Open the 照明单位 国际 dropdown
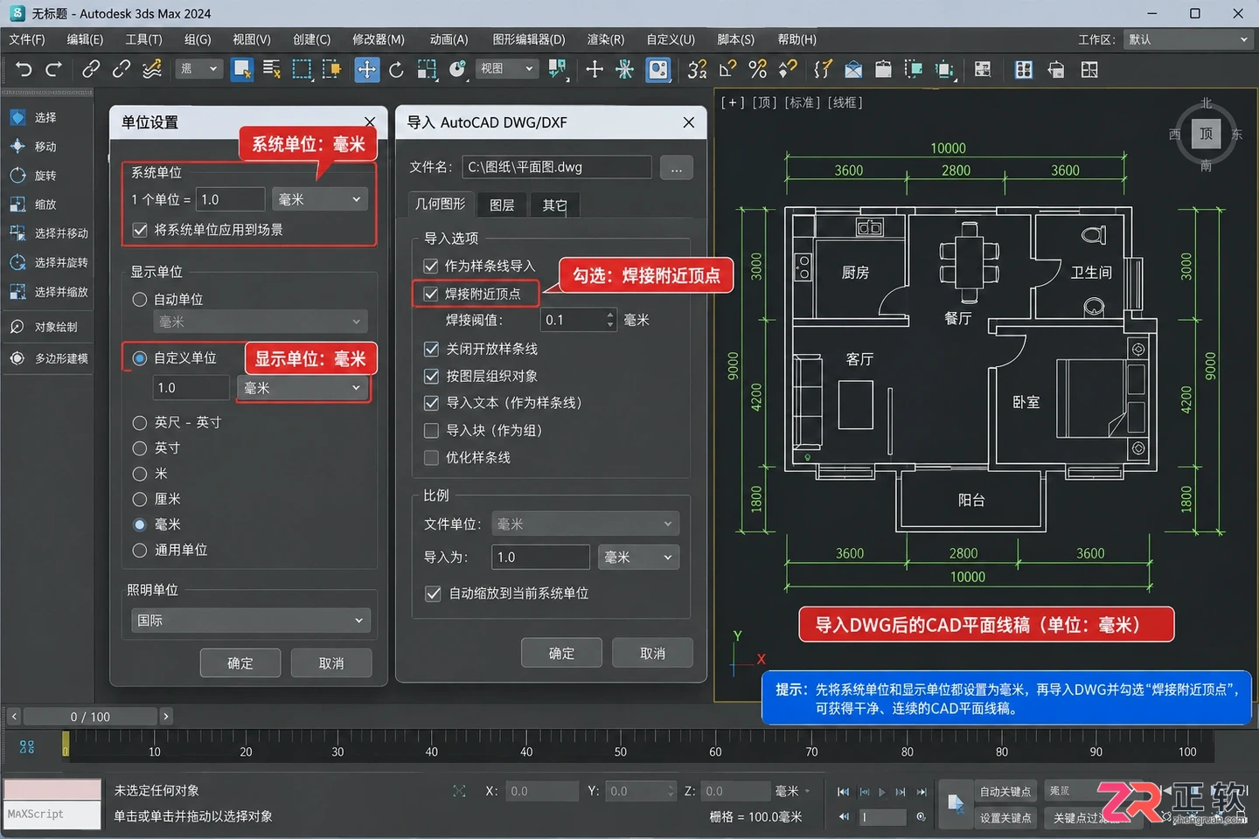This screenshot has height=839, width=1259. coord(251,620)
